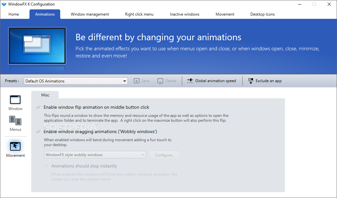
Task: Click the Save label in toolbar
Action: pos(145,81)
